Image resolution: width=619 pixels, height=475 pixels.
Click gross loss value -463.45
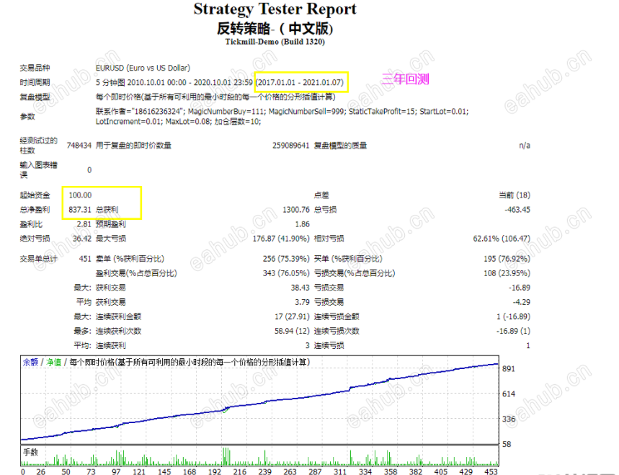pyautogui.click(x=517, y=210)
